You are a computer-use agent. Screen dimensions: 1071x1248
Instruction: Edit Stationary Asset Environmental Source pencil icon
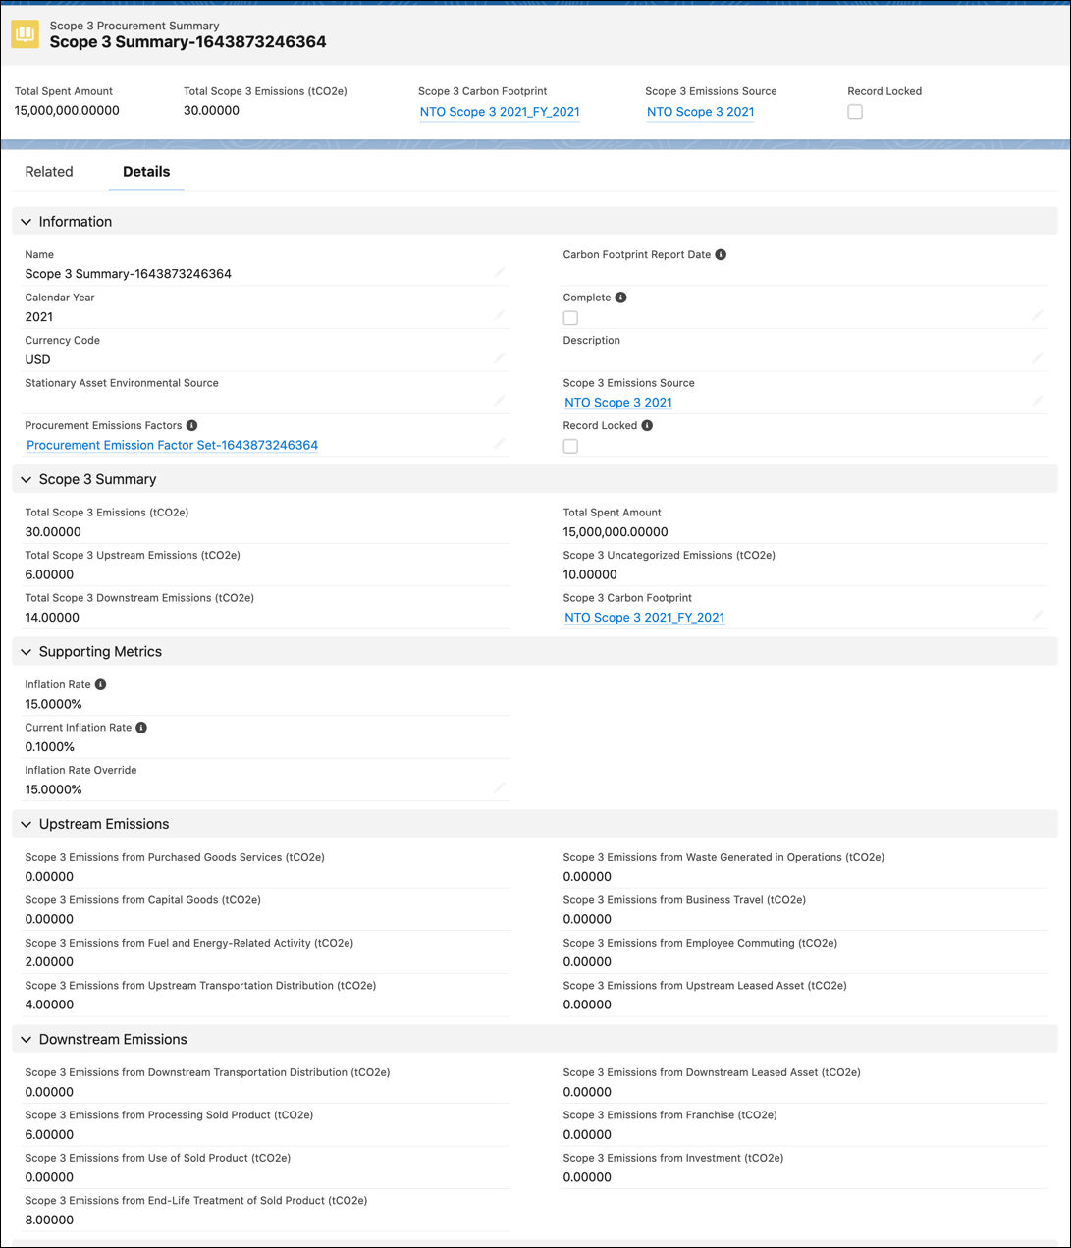tap(500, 401)
